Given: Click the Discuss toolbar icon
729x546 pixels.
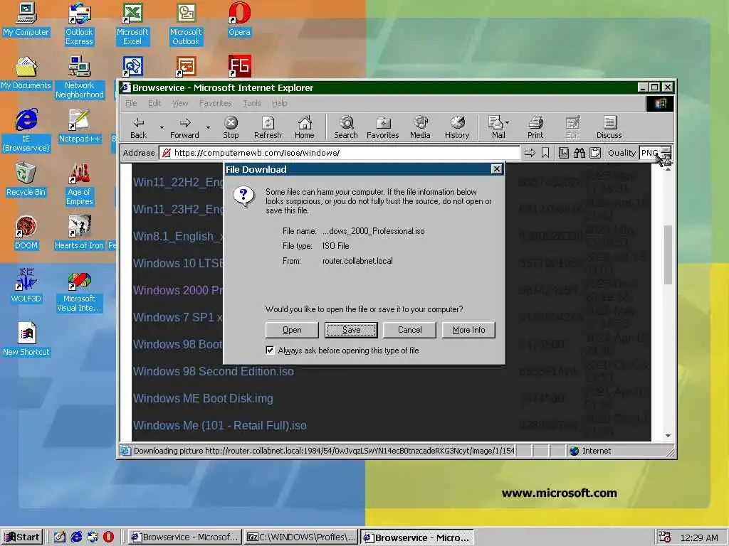Looking at the screenshot, I should pyautogui.click(x=609, y=128).
